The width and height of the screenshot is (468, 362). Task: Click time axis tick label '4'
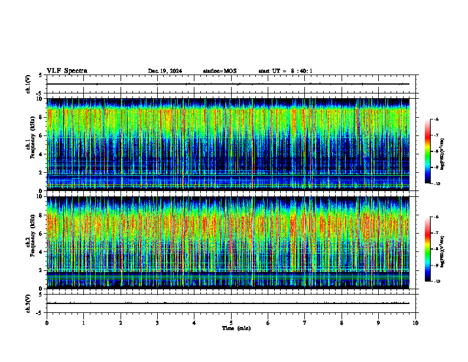click(194, 323)
